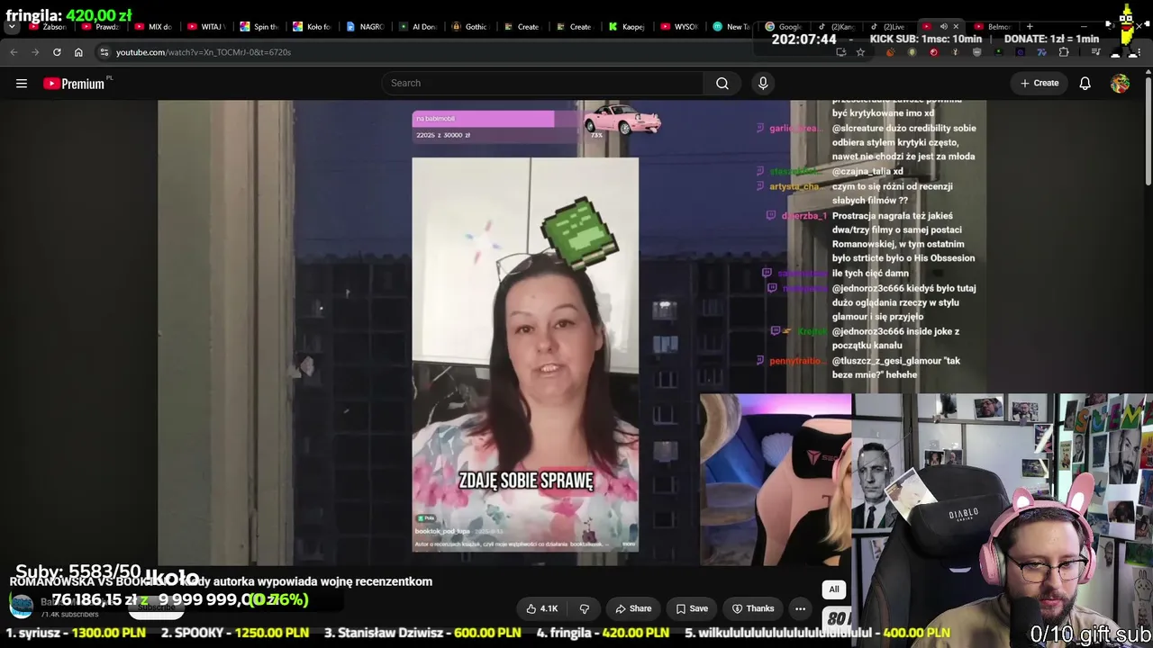The width and height of the screenshot is (1153, 648).
Task: Switch to the Belmon tab
Action: click(x=993, y=27)
